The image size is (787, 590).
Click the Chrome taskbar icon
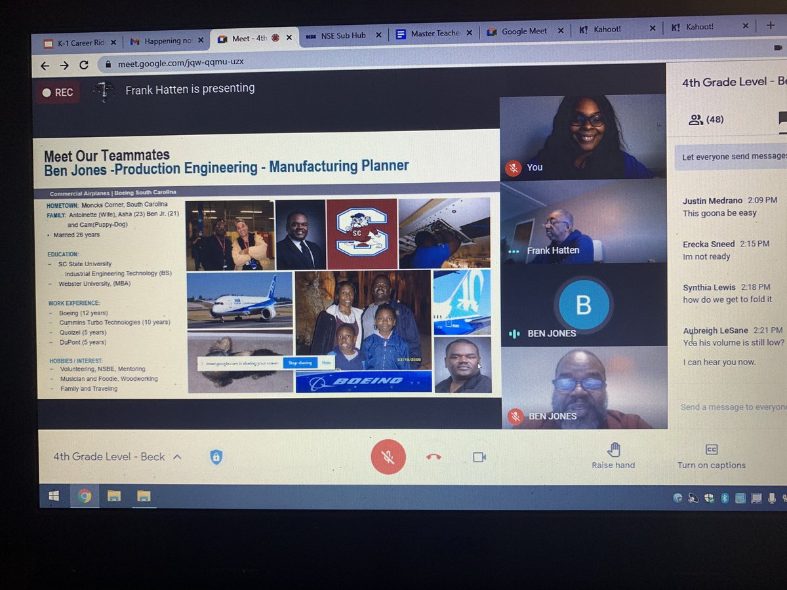[x=84, y=496]
